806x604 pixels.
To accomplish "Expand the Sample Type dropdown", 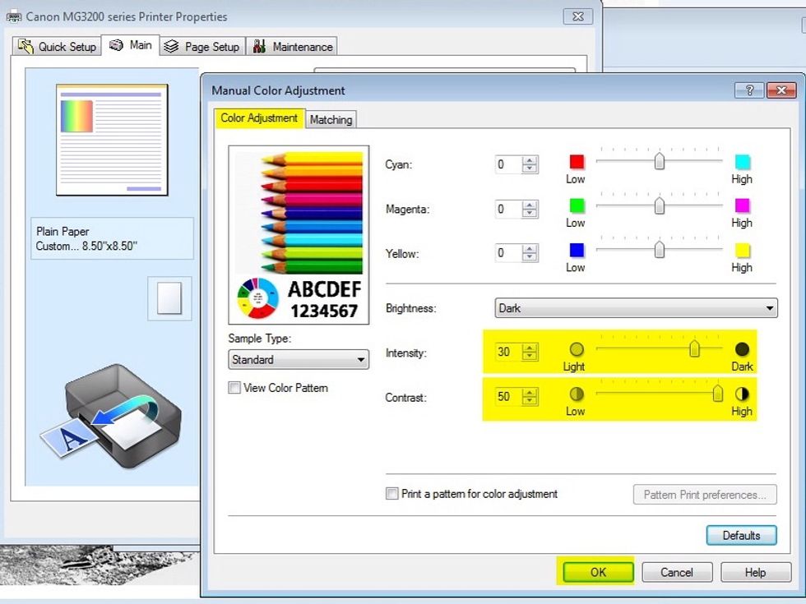I will click(299, 360).
